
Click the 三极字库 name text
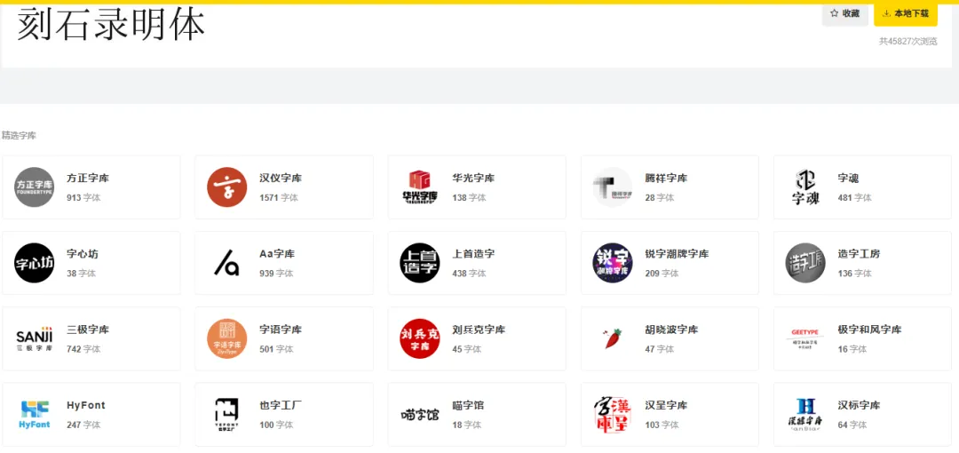[x=88, y=330]
